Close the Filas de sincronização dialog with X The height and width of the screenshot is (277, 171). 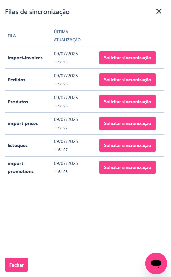point(159,12)
